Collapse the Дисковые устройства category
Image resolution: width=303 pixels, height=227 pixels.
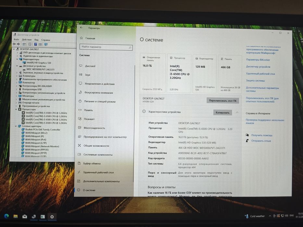(17, 66)
